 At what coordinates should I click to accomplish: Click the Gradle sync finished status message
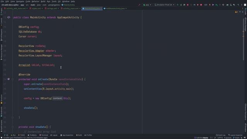(x=25, y=138)
